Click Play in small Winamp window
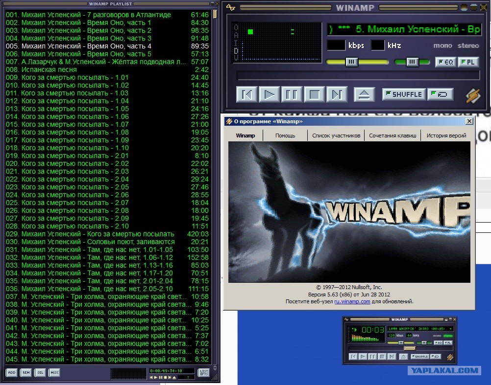Viewport: 491px width, 385px height. click(363, 357)
